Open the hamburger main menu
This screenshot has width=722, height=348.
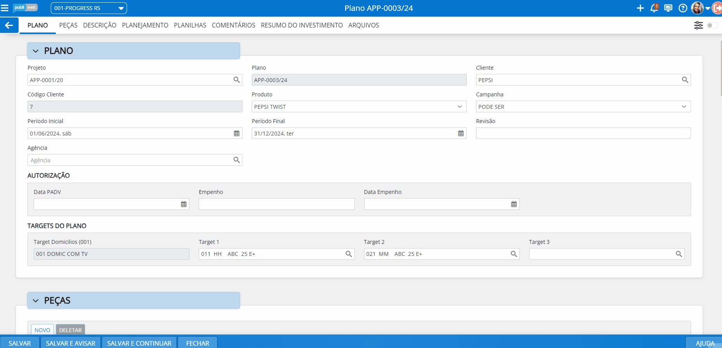pos(5,8)
